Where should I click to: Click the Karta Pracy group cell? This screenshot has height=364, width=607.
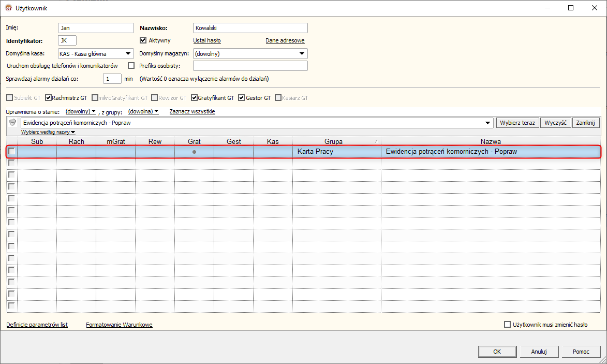click(337, 151)
